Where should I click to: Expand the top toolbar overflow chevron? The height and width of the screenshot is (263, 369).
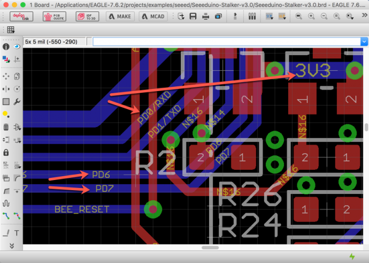coord(365,16)
